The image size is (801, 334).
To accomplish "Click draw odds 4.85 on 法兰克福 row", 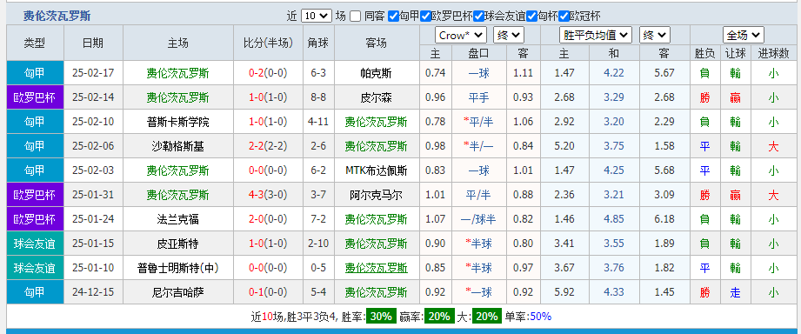I will [613, 219].
